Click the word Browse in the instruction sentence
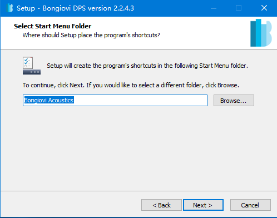The image size is (277, 218). point(227,85)
